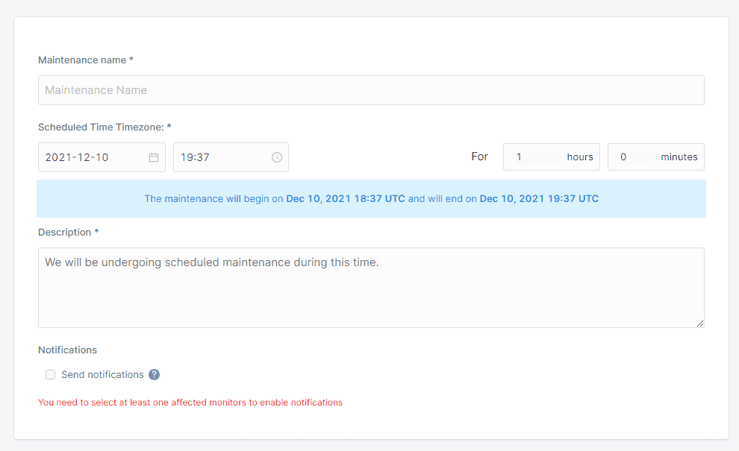This screenshot has width=739, height=451.
Task: Enable the Send notifications checkbox
Action: coord(51,375)
